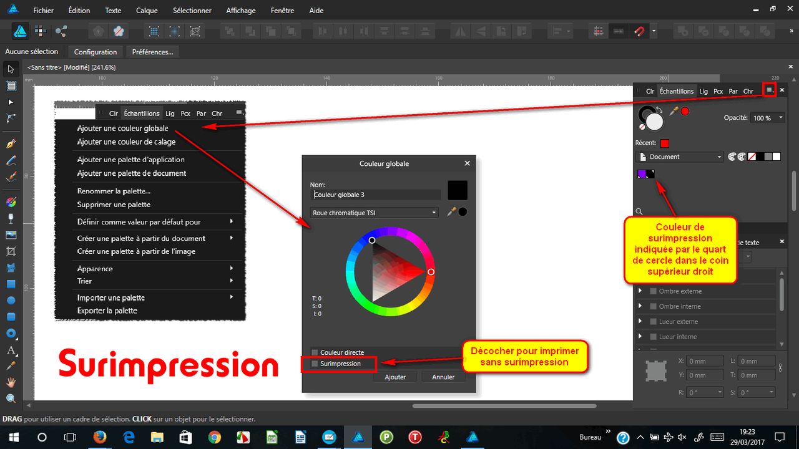The height and width of the screenshot is (449, 799).
Task: Click the Nom field showing Couleur globale 3
Action: pos(376,195)
